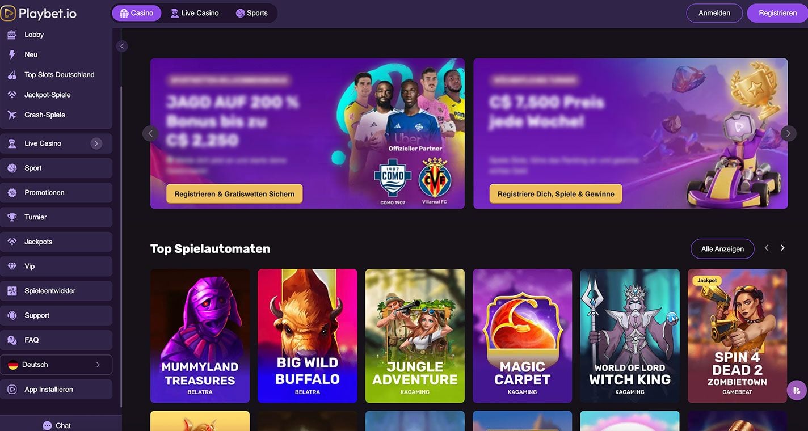
Task: Click Alle Anzeigen for Top Spielautomaten
Action: 722,249
